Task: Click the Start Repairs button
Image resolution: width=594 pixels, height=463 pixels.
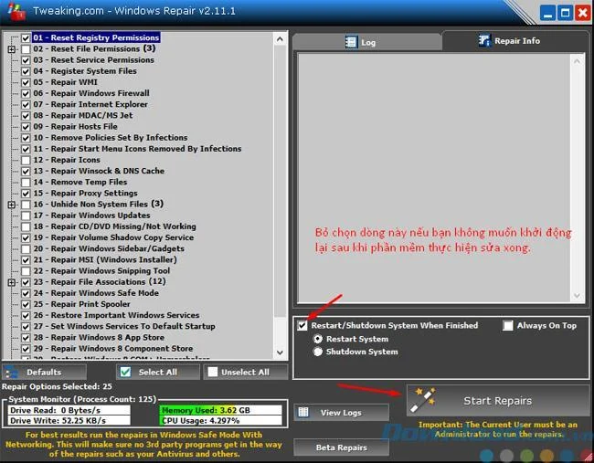Action: (498, 401)
